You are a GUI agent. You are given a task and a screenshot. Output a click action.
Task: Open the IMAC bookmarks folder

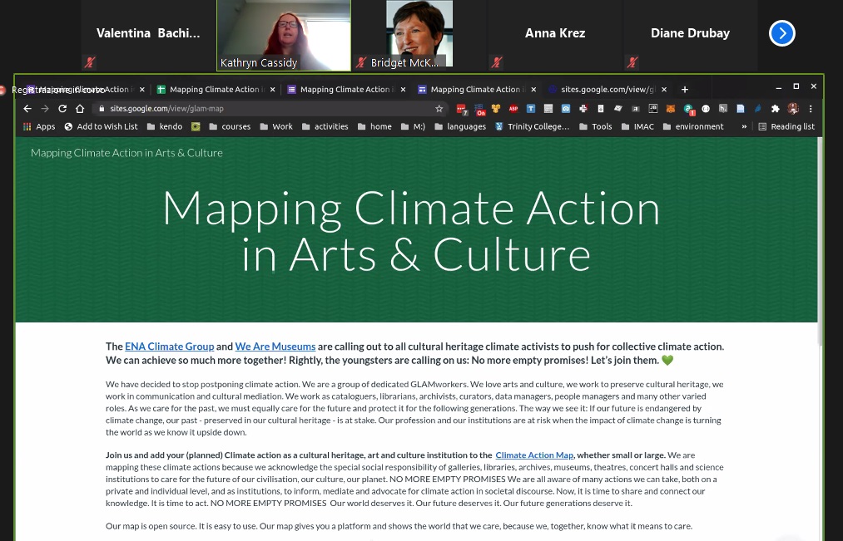(x=637, y=126)
